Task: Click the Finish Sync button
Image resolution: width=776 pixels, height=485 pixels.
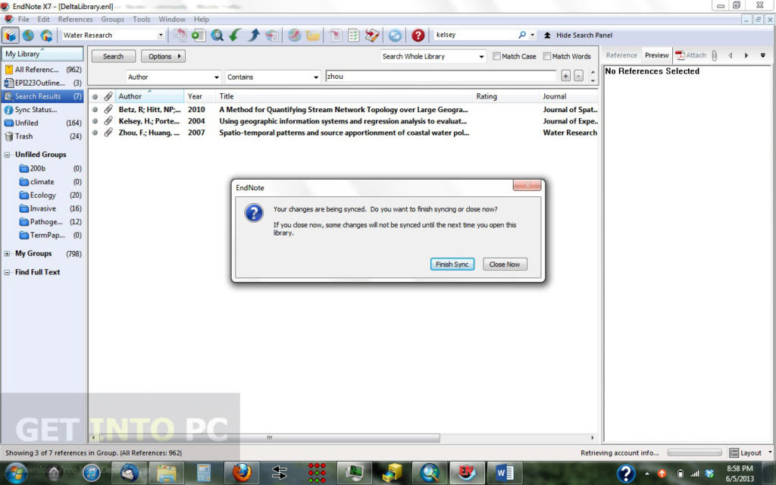Action: [x=452, y=264]
